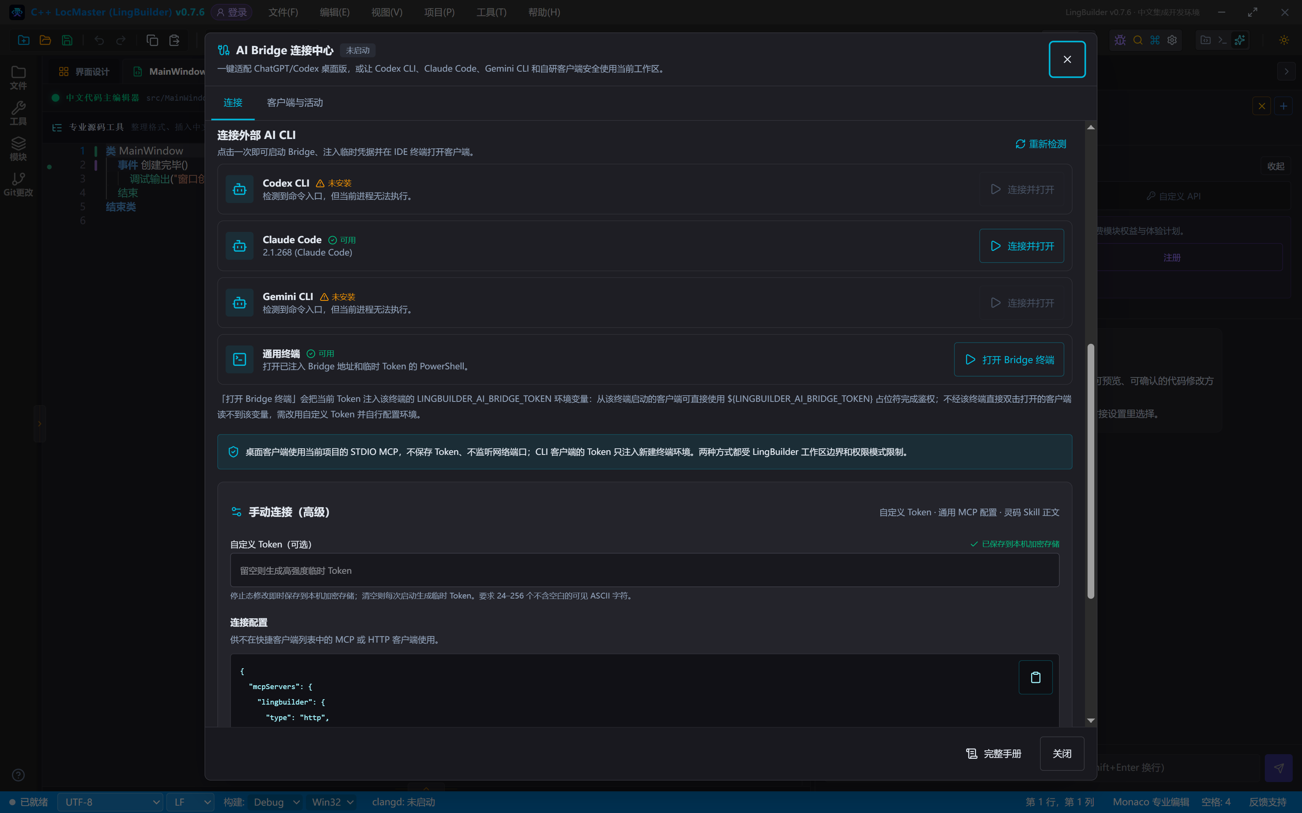Click the copy toolbar icon

click(152, 40)
